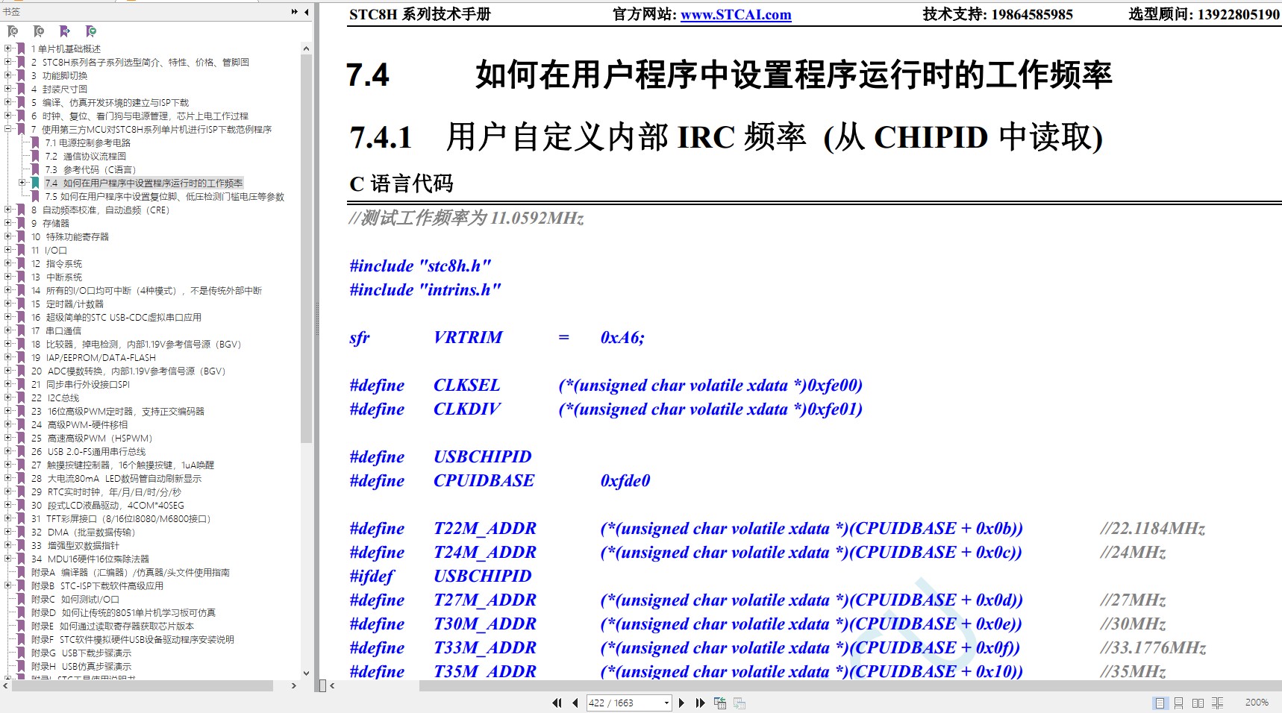Image resolution: width=1282 pixels, height=713 pixels.
Task: Open bookmark 21 同步串行外设接口SPI
Action: (x=81, y=384)
